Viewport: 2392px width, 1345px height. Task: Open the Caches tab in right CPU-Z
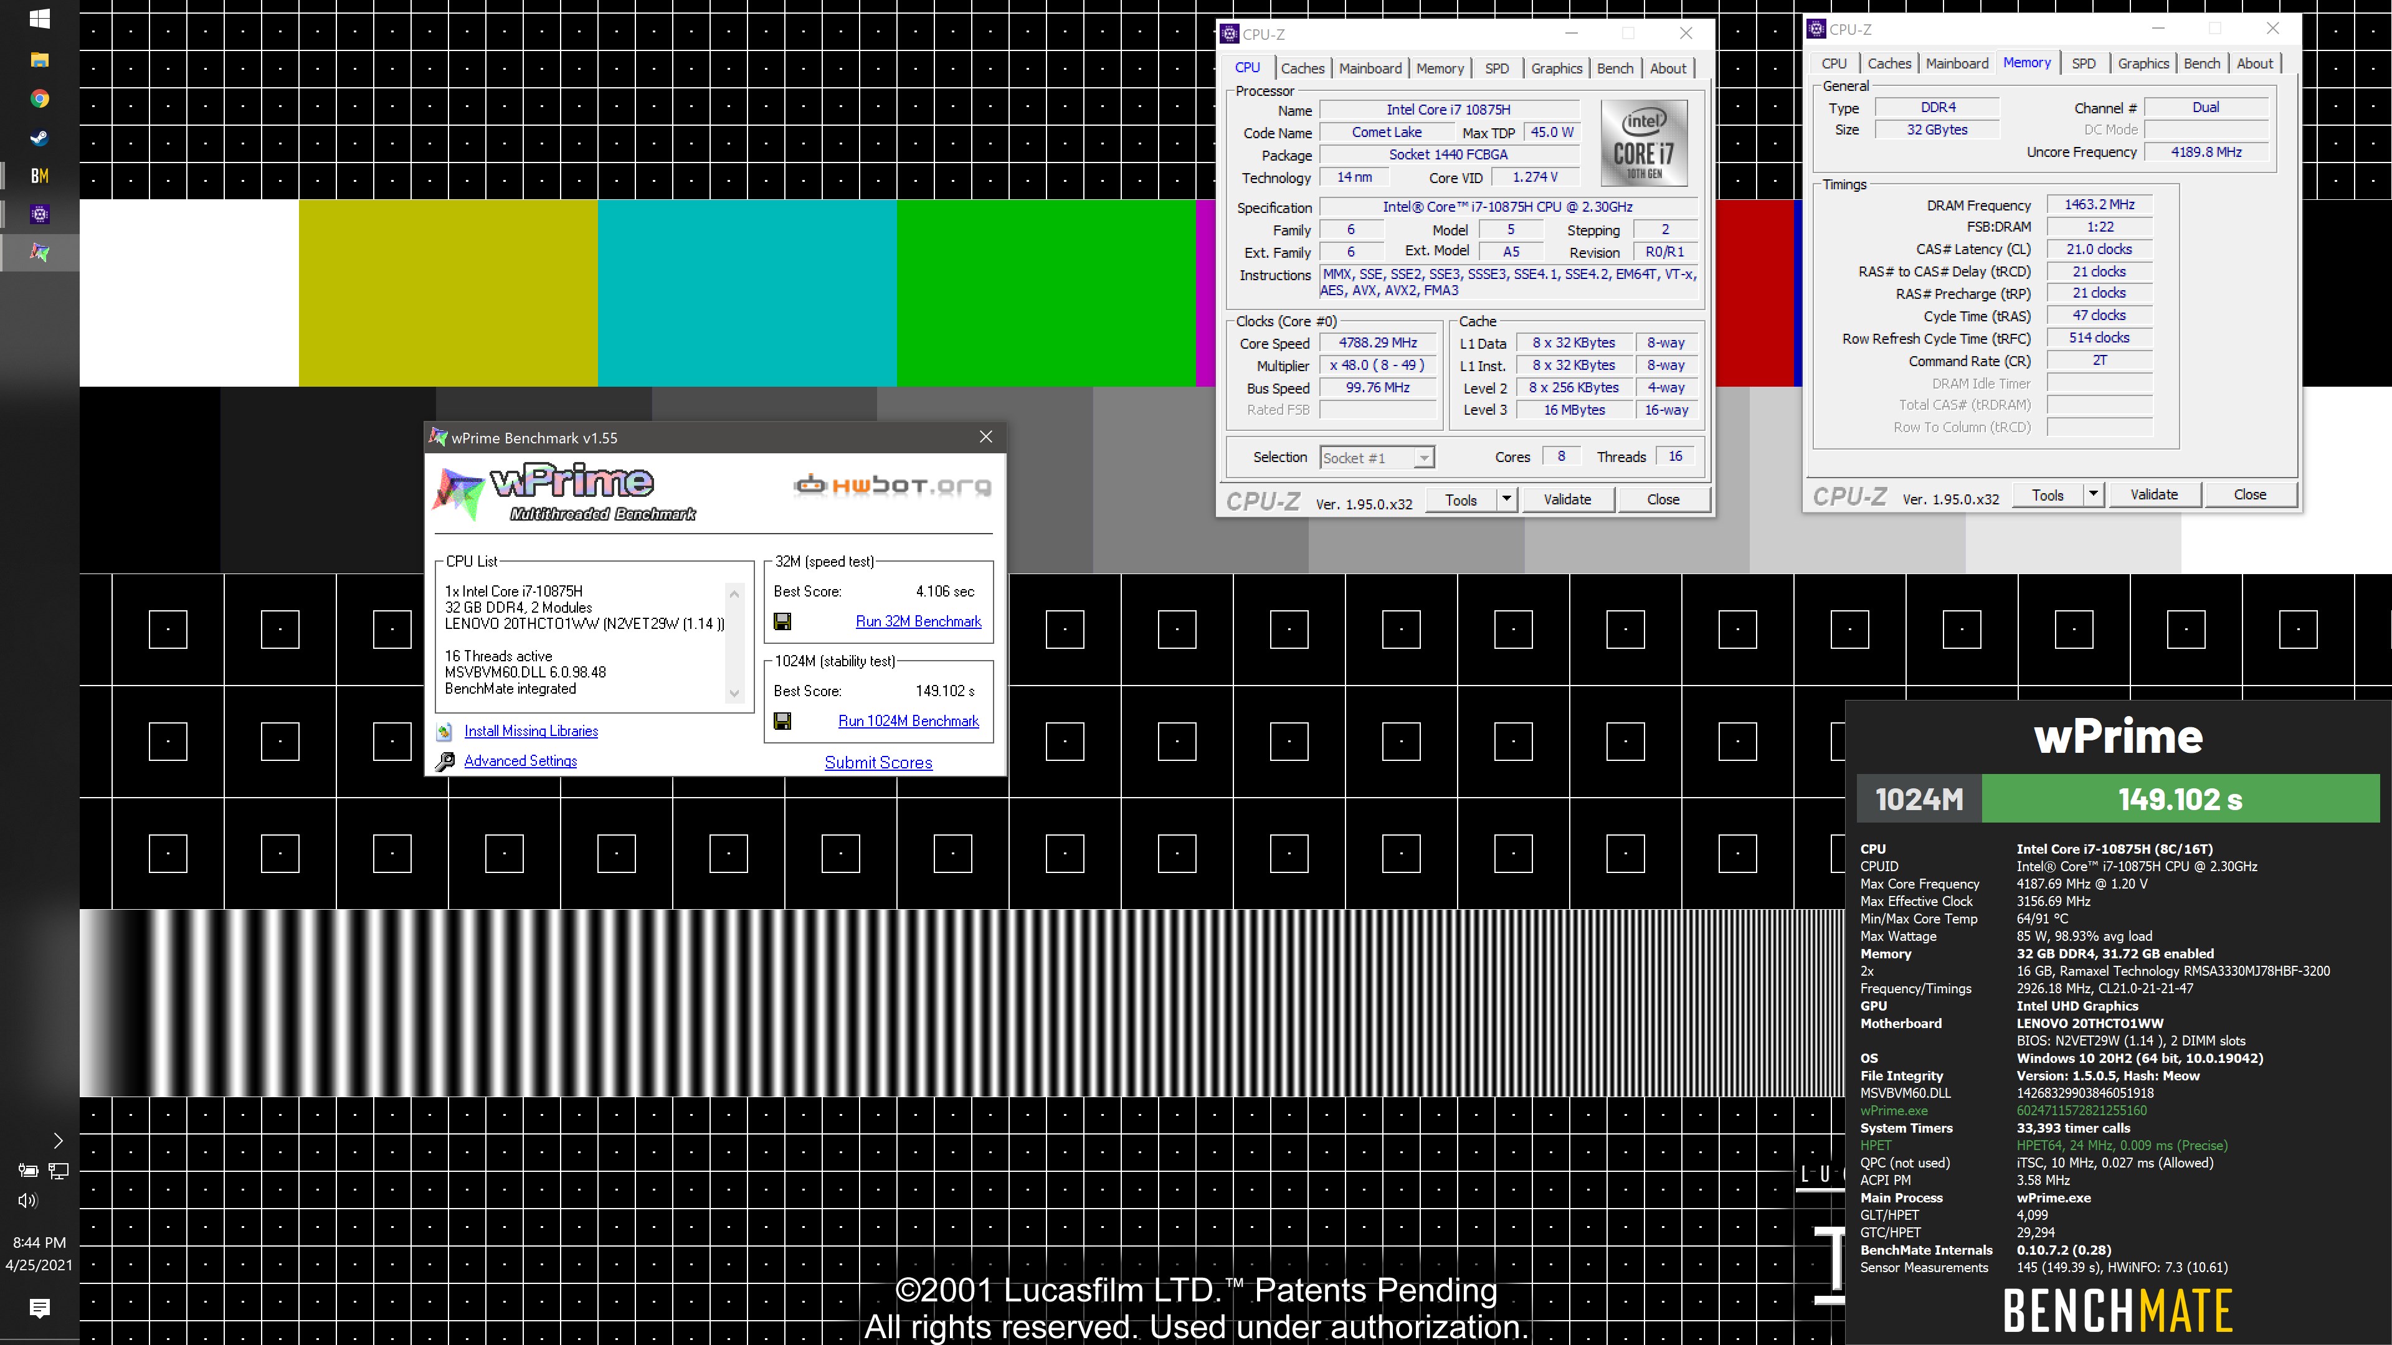tap(1889, 63)
